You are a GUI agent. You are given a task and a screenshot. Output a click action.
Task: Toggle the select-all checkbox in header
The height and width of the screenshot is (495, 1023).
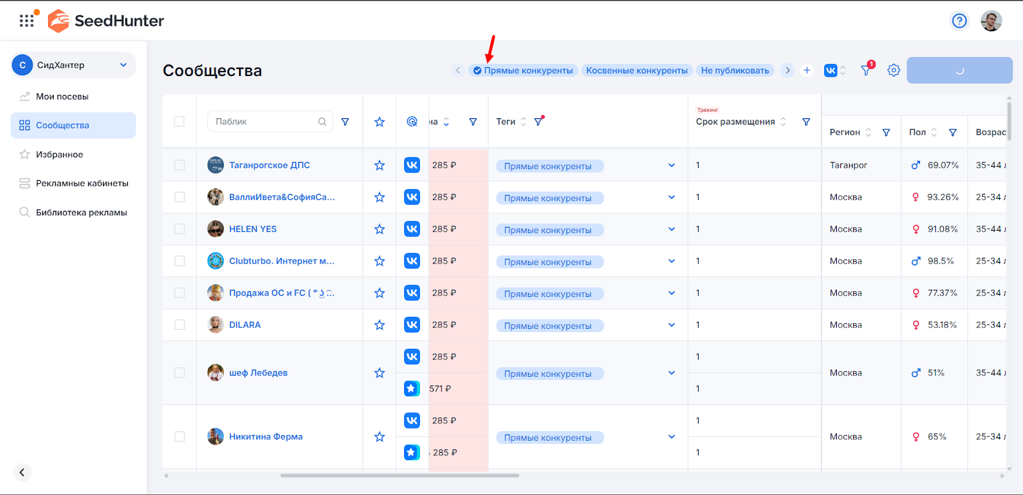179,122
